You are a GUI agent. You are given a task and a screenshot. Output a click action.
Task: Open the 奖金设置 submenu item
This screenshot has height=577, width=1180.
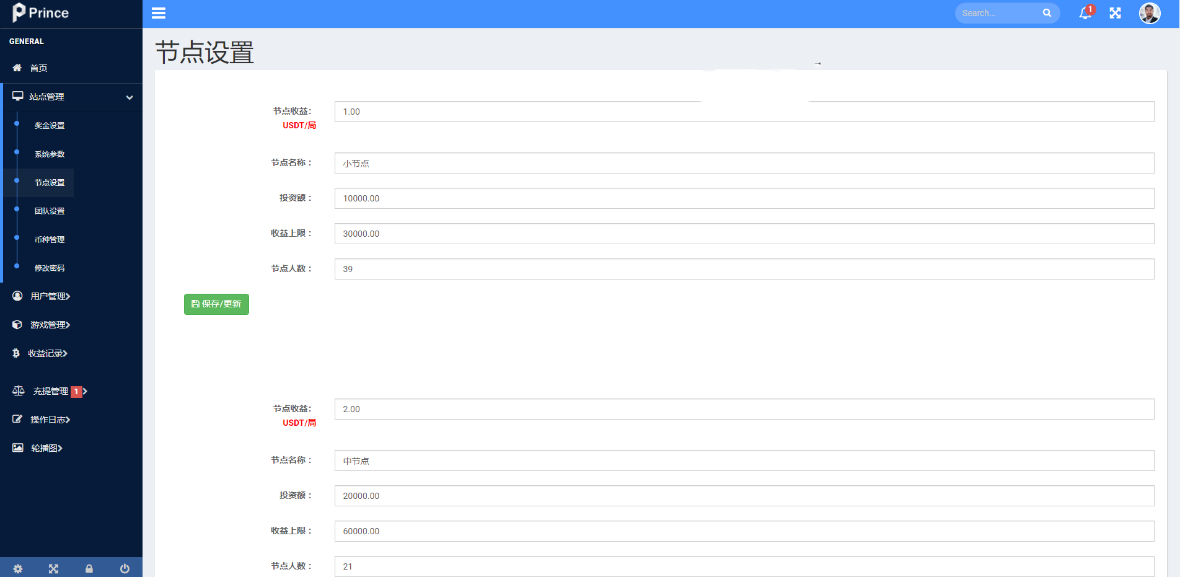coord(50,125)
